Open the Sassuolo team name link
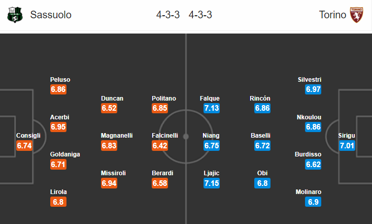 click(51, 15)
